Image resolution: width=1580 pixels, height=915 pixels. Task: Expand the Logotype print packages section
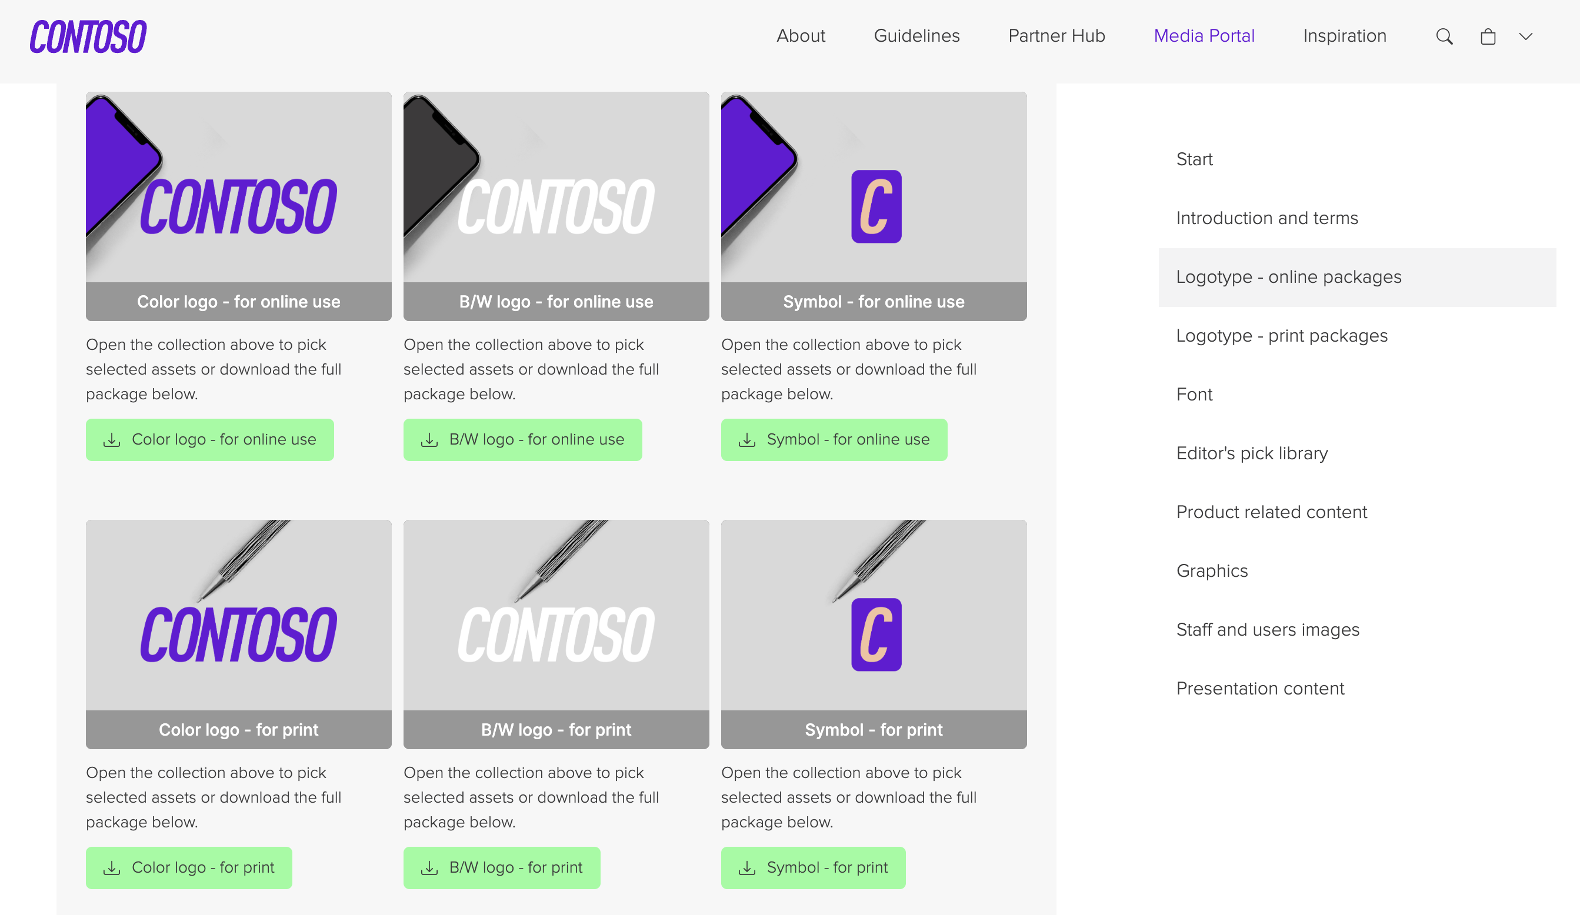pyautogui.click(x=1282, y=335)
